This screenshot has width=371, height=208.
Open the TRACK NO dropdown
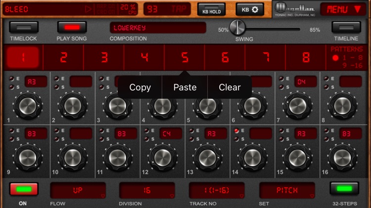click(217, 190)
